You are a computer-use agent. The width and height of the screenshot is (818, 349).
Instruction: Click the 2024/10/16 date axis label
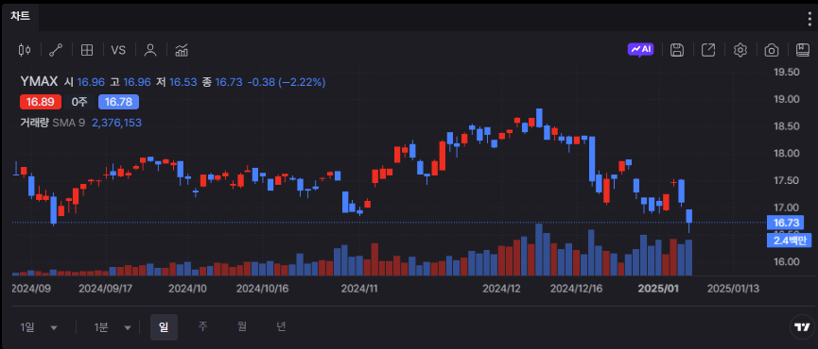point(263,288)
